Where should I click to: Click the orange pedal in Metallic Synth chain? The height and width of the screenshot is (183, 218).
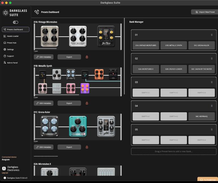pyautogui.click(x=99, y=74)
